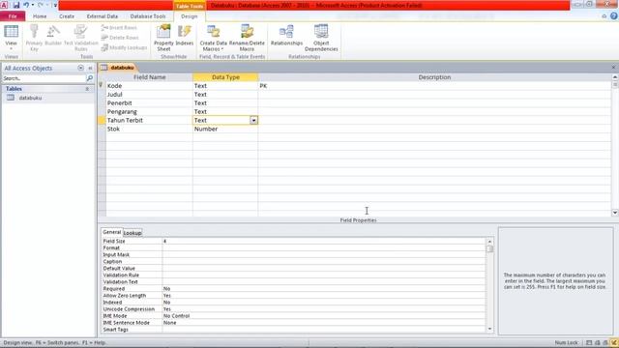619x348 pixels.
Task: Open the Indexes window
Action: [x=185, y=36]
